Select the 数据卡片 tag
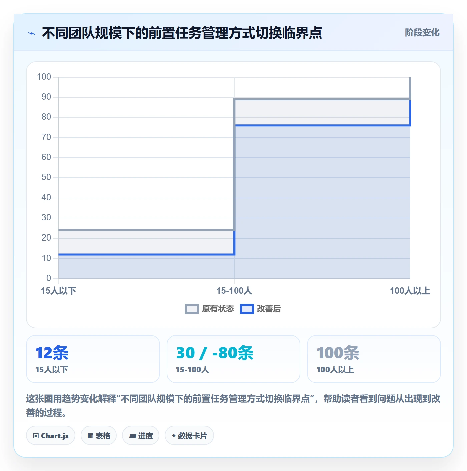 click(x=189, y=435)
